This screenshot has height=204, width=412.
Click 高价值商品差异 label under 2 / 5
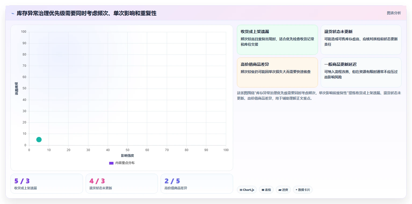(x=176, y=188)
